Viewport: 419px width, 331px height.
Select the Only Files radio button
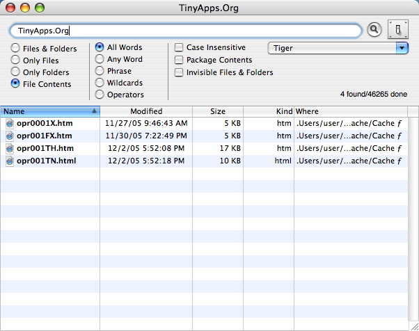[15, 60]
